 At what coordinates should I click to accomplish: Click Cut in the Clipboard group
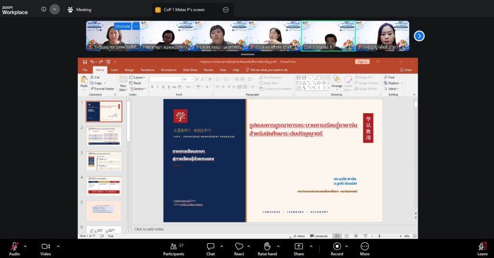[x=95, y=77]
